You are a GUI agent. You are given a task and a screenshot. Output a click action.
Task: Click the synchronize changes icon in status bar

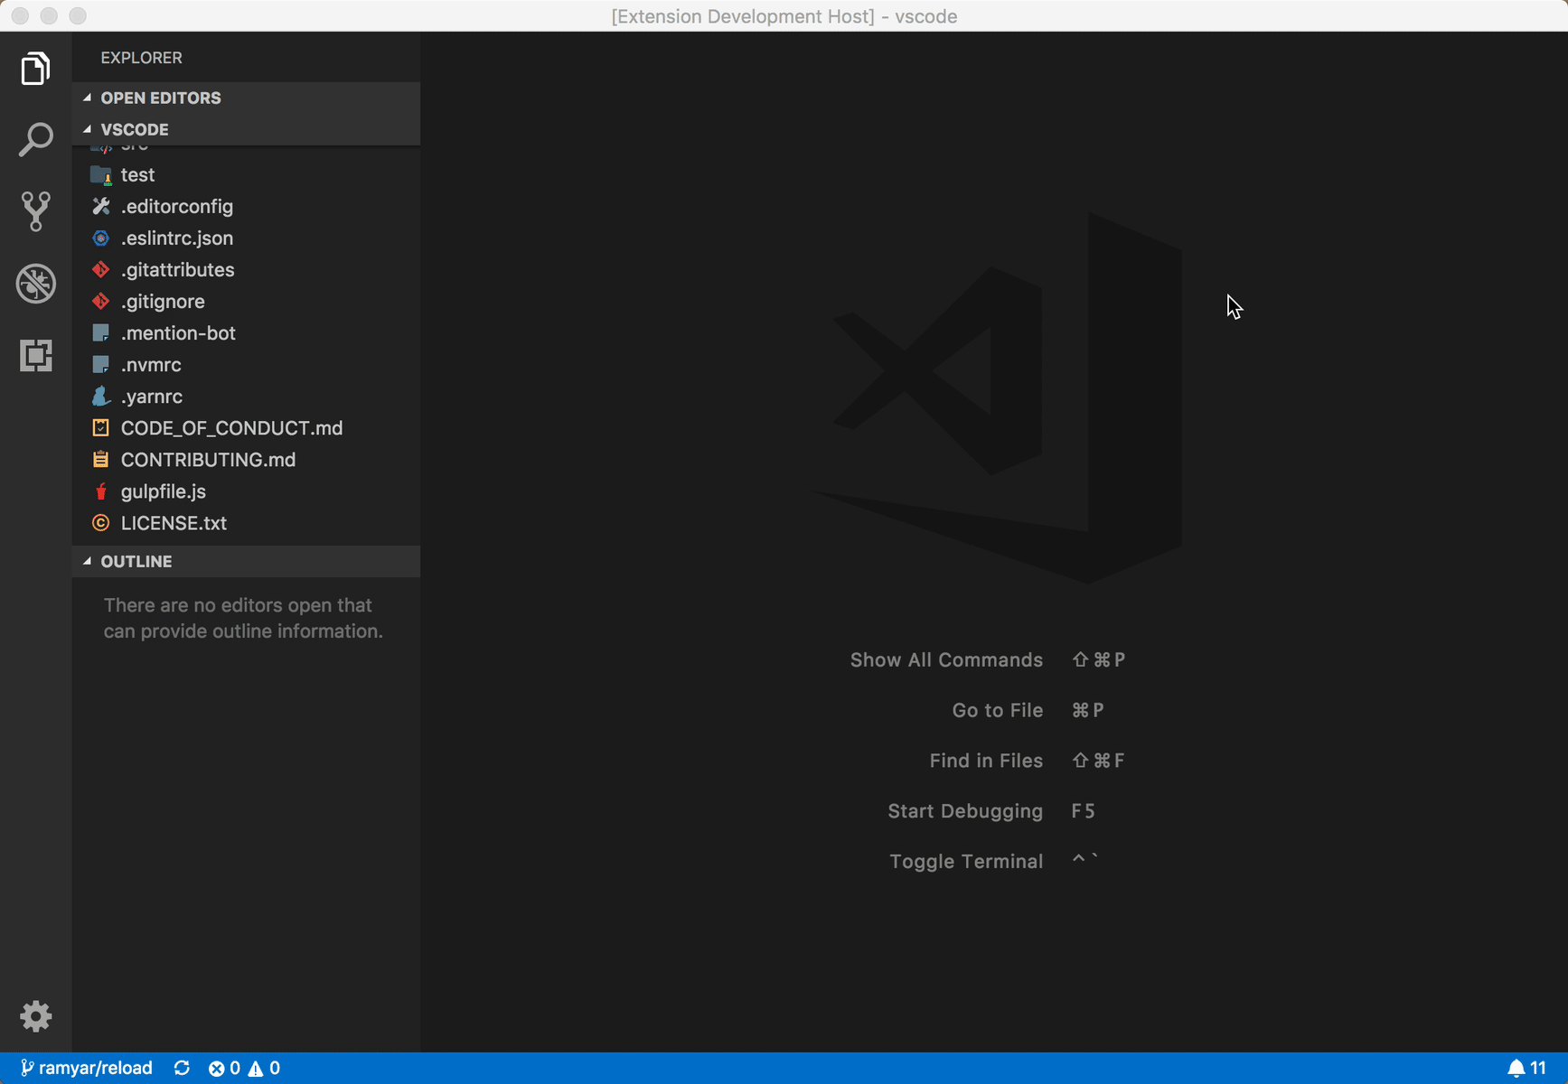click(x=182, y=1068)
